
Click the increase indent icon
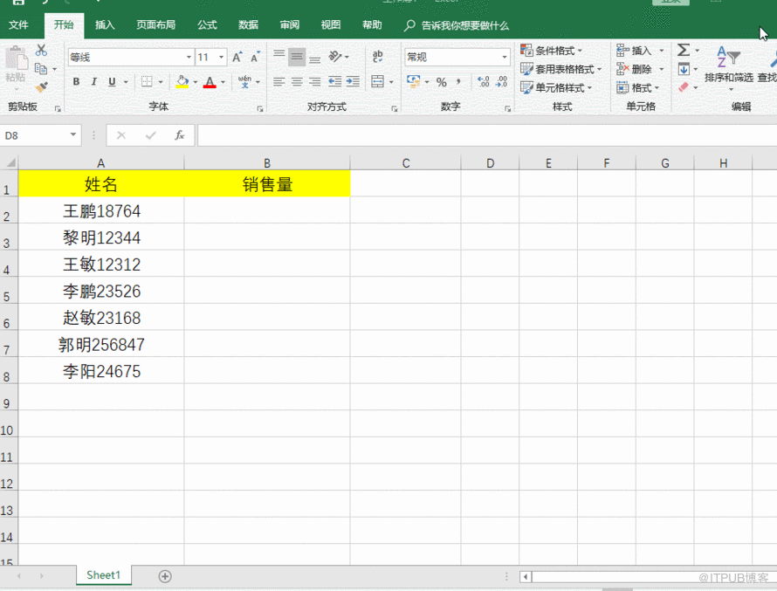coord(354,82)
